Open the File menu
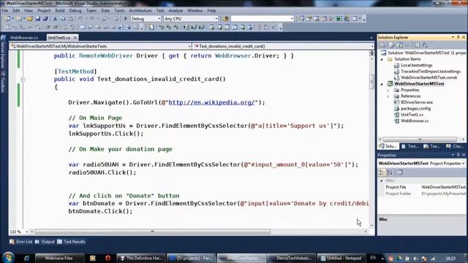Image resolution: width=468 pixels, height=263 pixels. [5, 10]
